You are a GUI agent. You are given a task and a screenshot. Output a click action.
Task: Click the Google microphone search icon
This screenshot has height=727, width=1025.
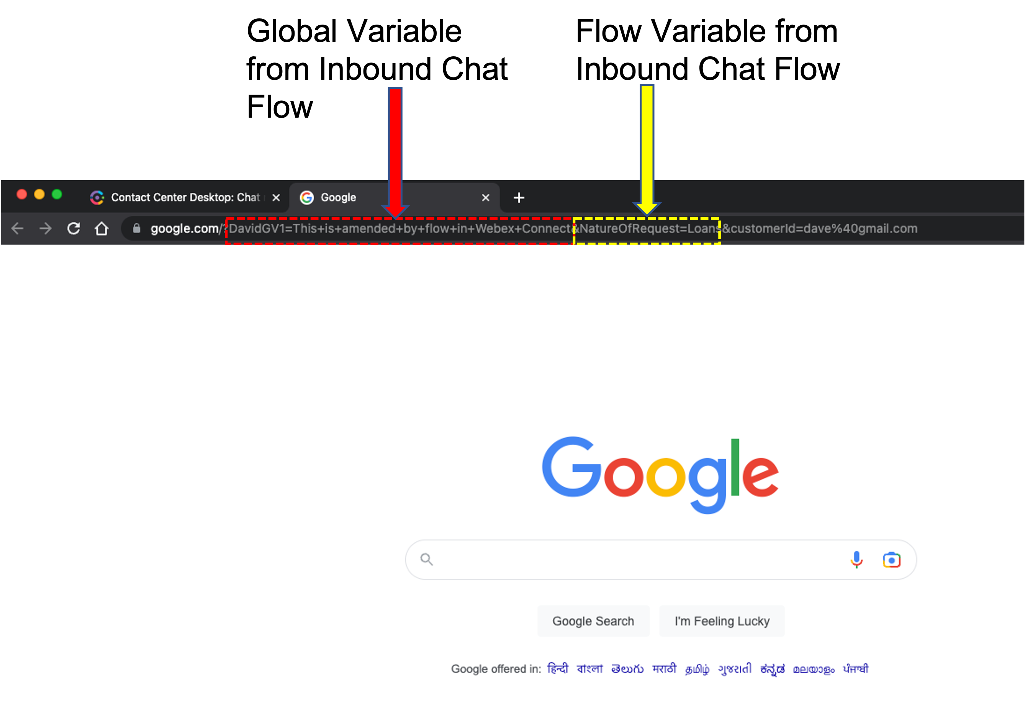pos(855,560)
